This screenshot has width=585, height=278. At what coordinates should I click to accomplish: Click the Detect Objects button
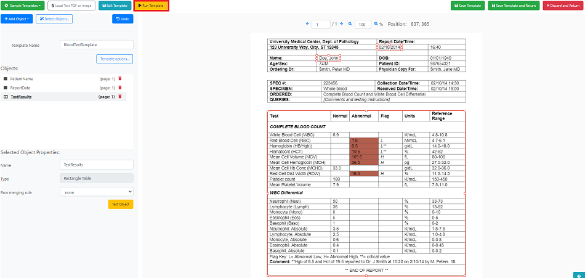point(54,18)
